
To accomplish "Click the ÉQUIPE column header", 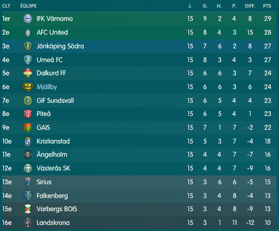I will tap(29, 6).
